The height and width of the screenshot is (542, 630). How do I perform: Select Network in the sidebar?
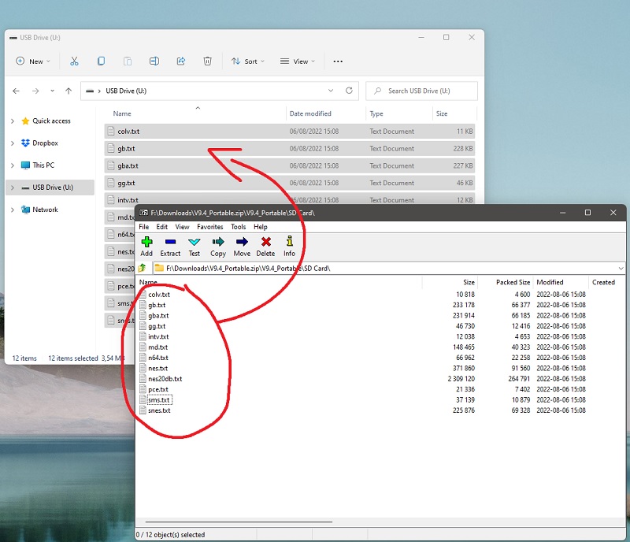tap(45, 209)
